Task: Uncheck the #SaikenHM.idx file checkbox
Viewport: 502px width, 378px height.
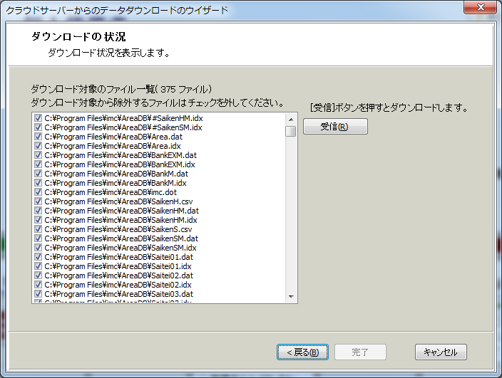Action: [x=39, y=118]
